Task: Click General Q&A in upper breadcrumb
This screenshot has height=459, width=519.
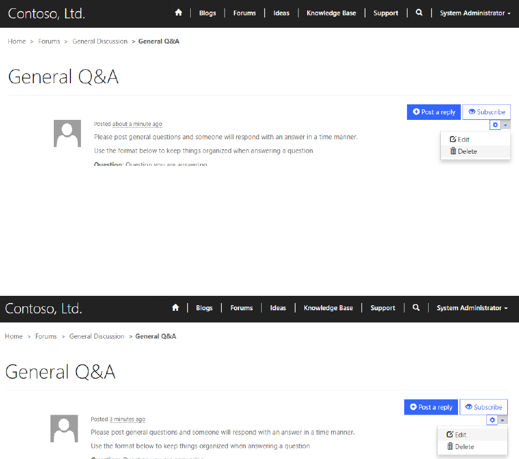Action: 159,42
